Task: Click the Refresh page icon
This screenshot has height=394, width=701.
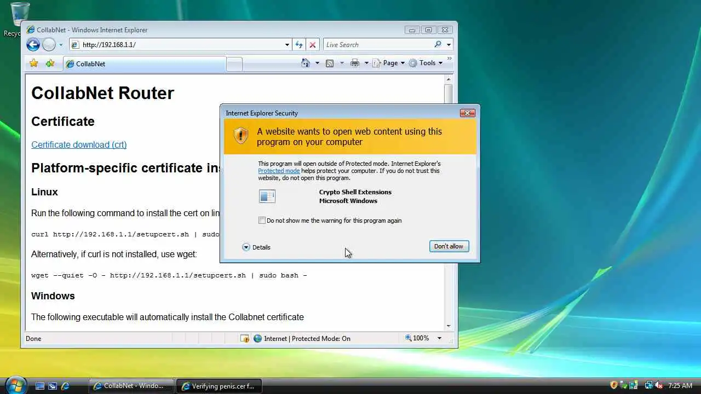Action: (299, 45)
